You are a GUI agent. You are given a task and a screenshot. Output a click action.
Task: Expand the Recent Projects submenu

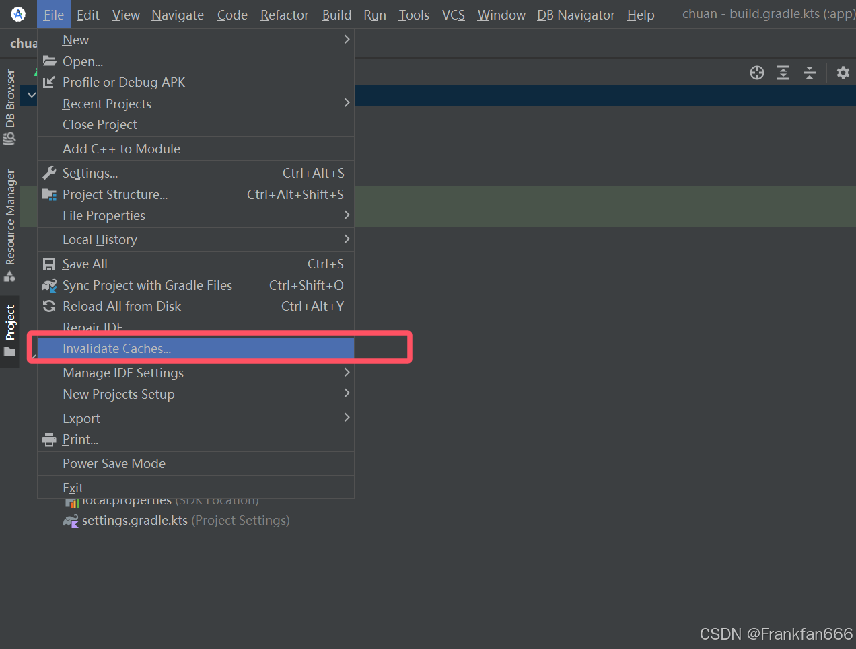coord(106,104)
